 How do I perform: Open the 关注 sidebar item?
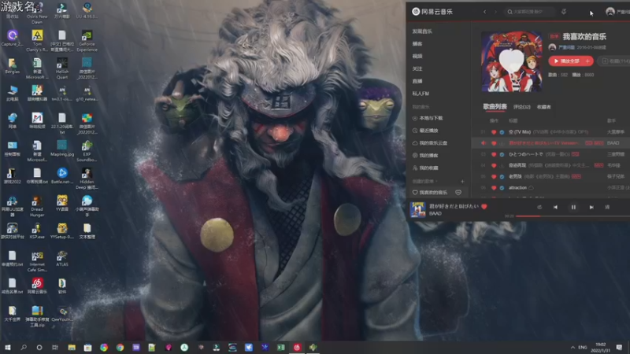pyautogui.click(x=417, y=68)
